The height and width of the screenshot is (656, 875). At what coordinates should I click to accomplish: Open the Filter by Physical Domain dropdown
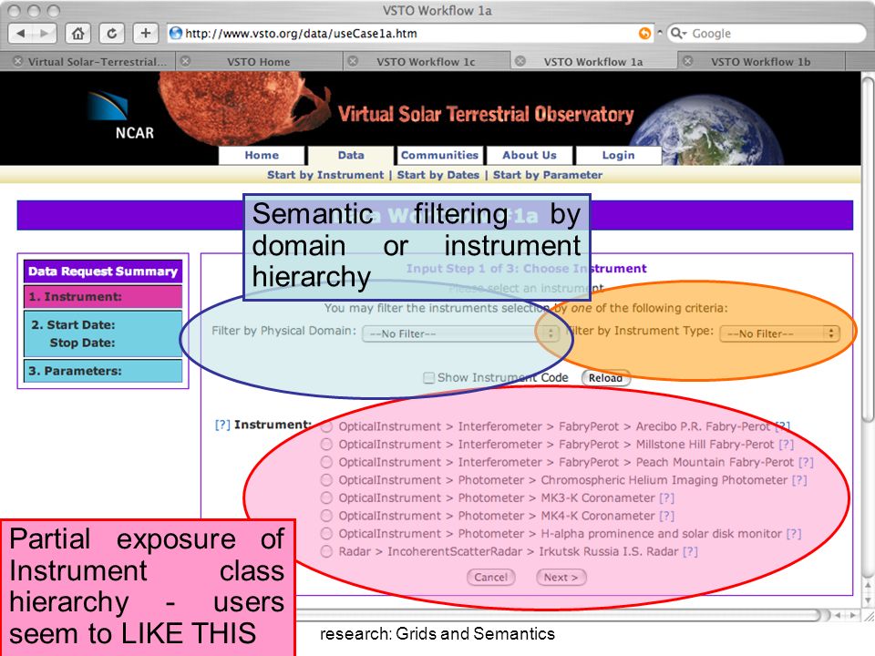coord(461,333)
